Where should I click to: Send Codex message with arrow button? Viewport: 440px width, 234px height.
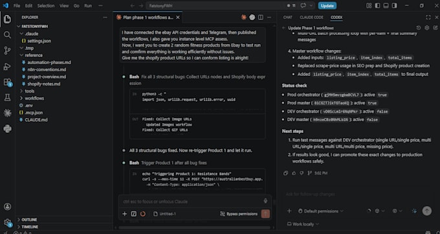coord(427,211)
